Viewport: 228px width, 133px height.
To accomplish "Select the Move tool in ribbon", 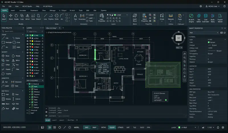I will (11, 17).
